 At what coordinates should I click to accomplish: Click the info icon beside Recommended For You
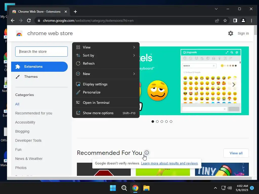click(147, 153)
